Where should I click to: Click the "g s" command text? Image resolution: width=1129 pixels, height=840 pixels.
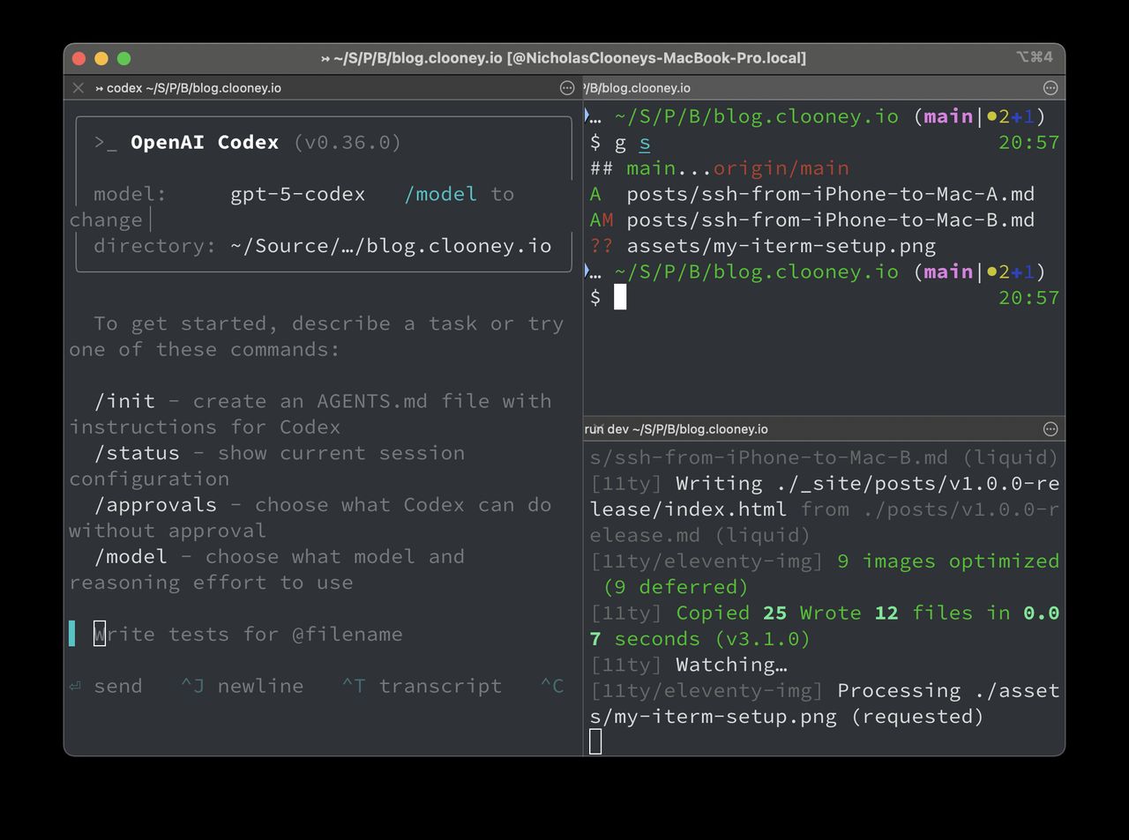coord(632,143)
